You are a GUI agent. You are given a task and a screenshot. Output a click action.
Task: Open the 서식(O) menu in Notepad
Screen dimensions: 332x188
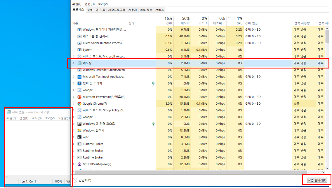coord(36,118)
